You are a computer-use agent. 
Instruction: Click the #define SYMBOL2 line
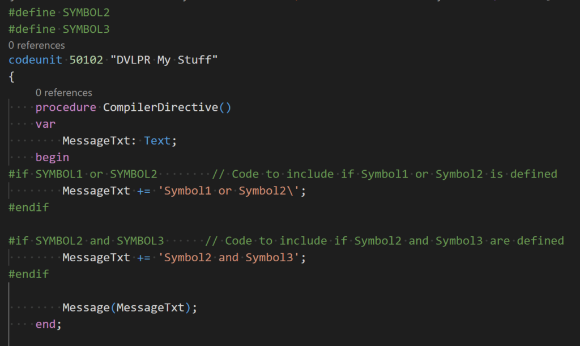(x=59, y=12)
